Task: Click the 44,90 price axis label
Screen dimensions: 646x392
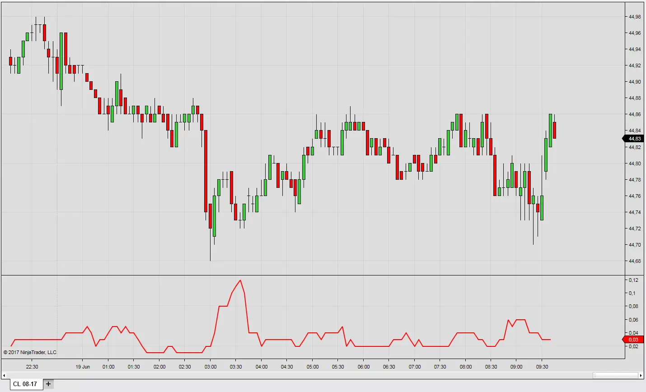Action: (x=635, y=82)
